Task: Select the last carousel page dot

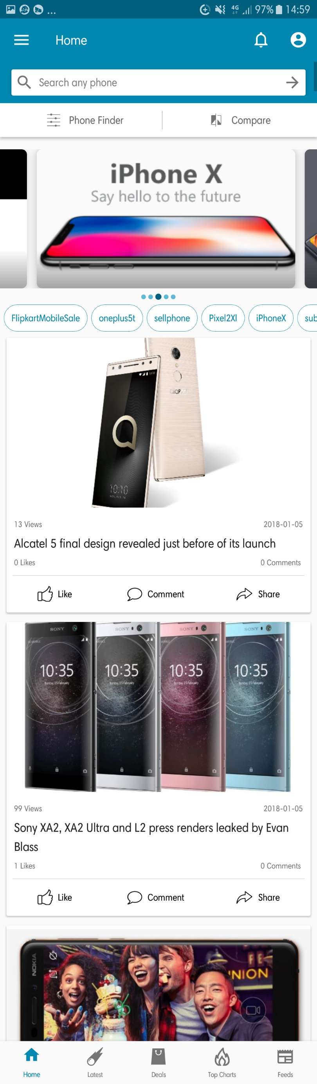Action: click(x=173, y=297)
